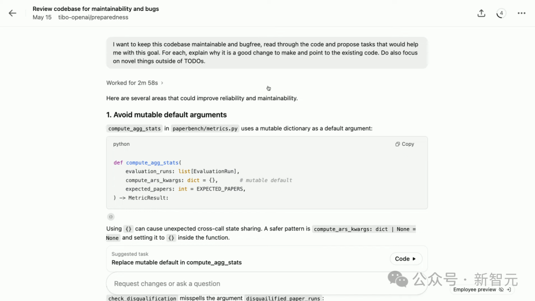This screenshot has height=301, width=535.
Task: Click the share/upload icon in header
Action: coord(481,13)
